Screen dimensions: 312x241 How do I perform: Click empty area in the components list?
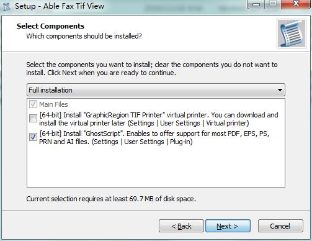pos(156,166)
